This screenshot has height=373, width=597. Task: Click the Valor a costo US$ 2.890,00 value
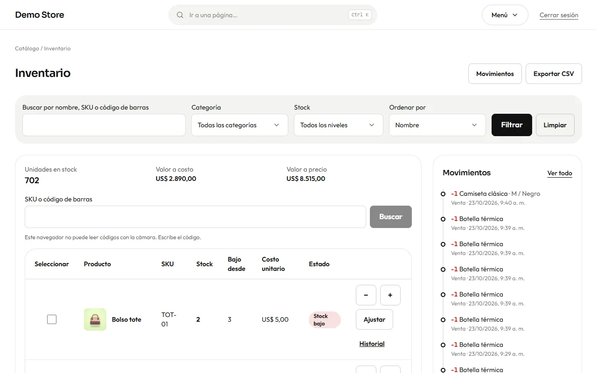(176, 179)
